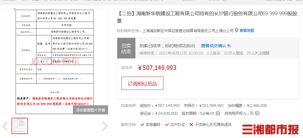Open the 查看成交确认书 link
This screenshot has height=138, width=303.
[x=216, y=46]
